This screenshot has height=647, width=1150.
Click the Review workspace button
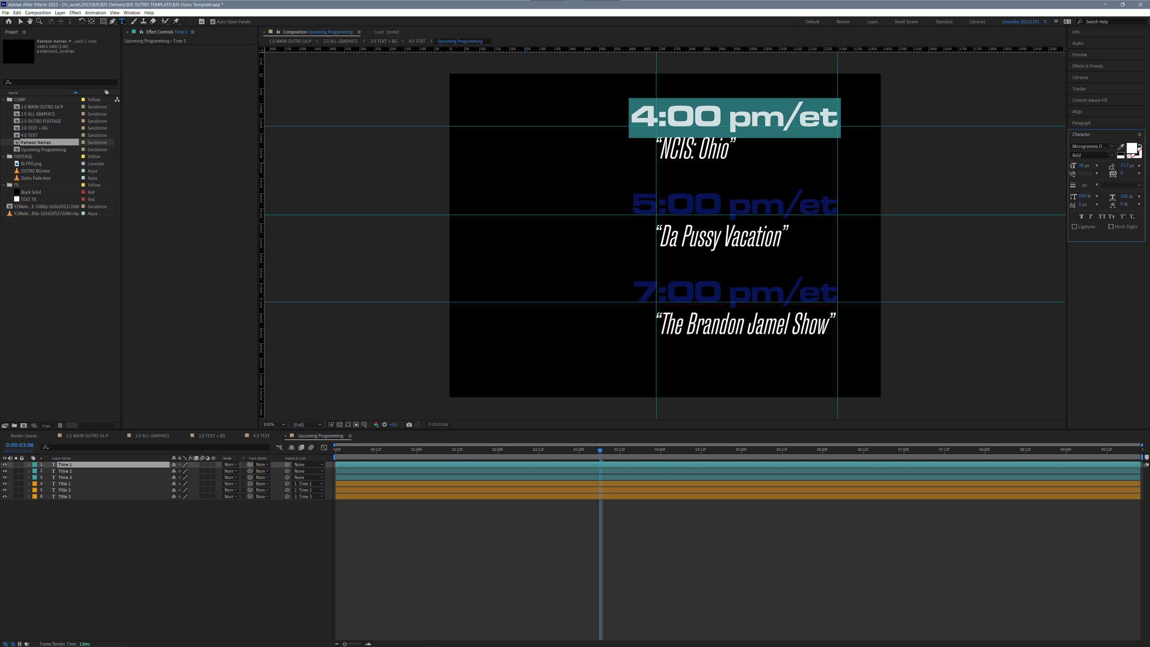point(843,22)
